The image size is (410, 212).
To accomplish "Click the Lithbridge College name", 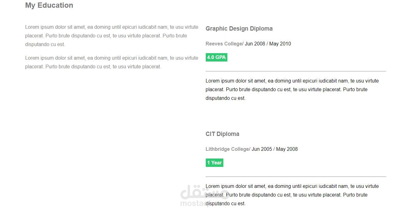I will pos(227,149).
